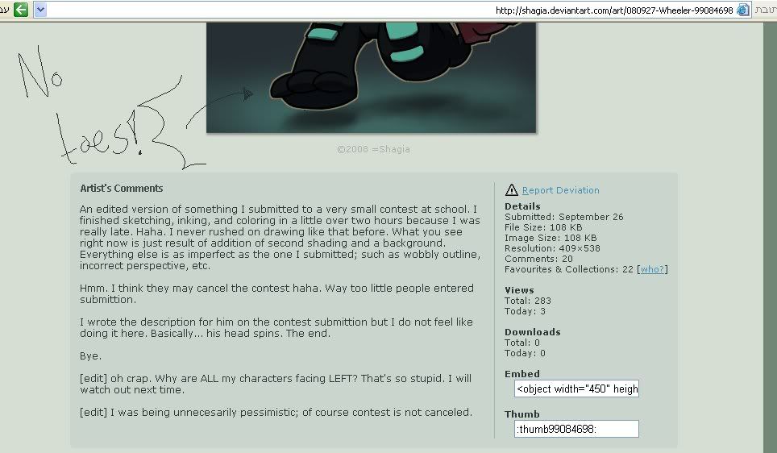This screenshot has width=777, height=453.
Task: Click the deviation artwork image
Action: (371, 77)
